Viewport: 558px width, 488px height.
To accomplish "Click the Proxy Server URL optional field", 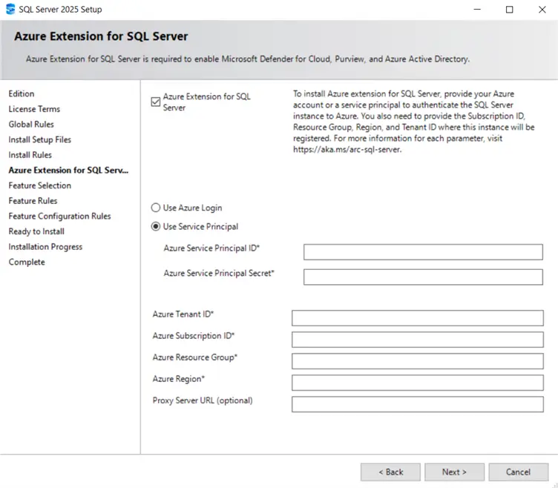I will tap(418, 404).
